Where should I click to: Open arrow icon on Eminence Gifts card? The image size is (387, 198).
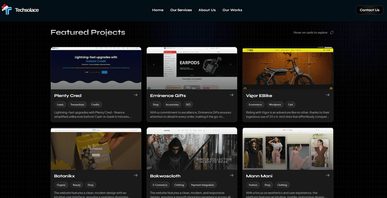231,95
